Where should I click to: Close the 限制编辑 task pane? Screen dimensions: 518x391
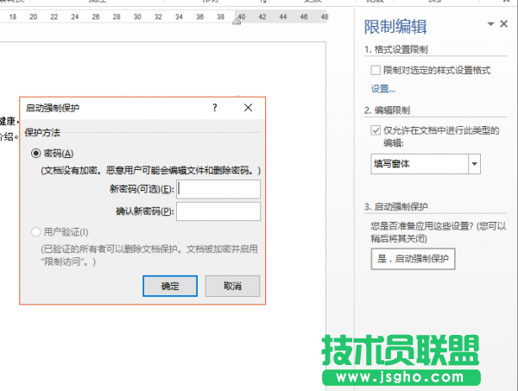point(504,24)
